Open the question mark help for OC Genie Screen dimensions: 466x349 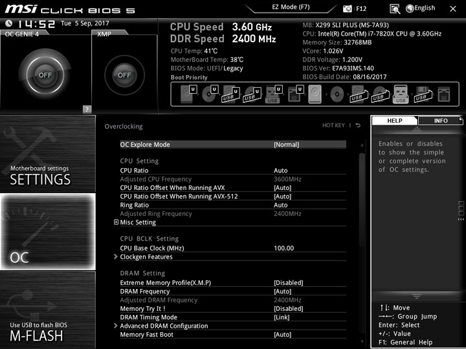(87, 109)
